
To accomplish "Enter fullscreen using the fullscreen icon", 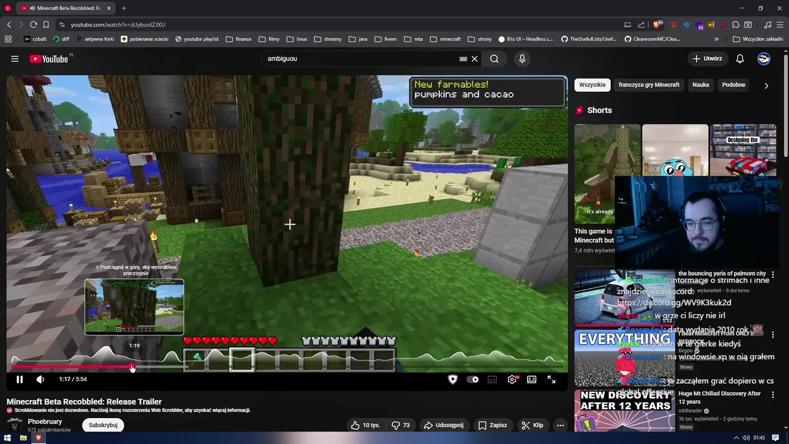I will point(551,379).
